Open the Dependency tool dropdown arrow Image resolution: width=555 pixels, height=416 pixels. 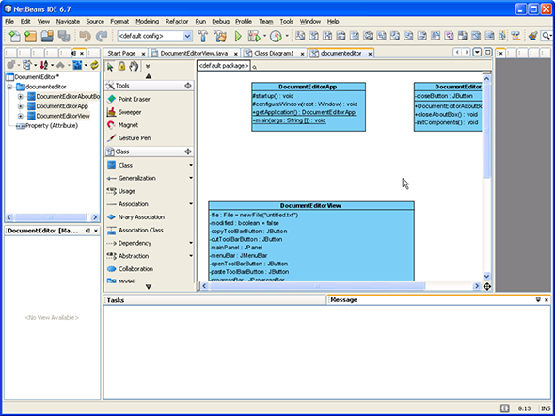[191, 243]
